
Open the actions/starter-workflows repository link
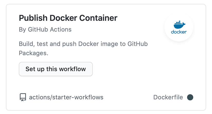coord(66,97)
